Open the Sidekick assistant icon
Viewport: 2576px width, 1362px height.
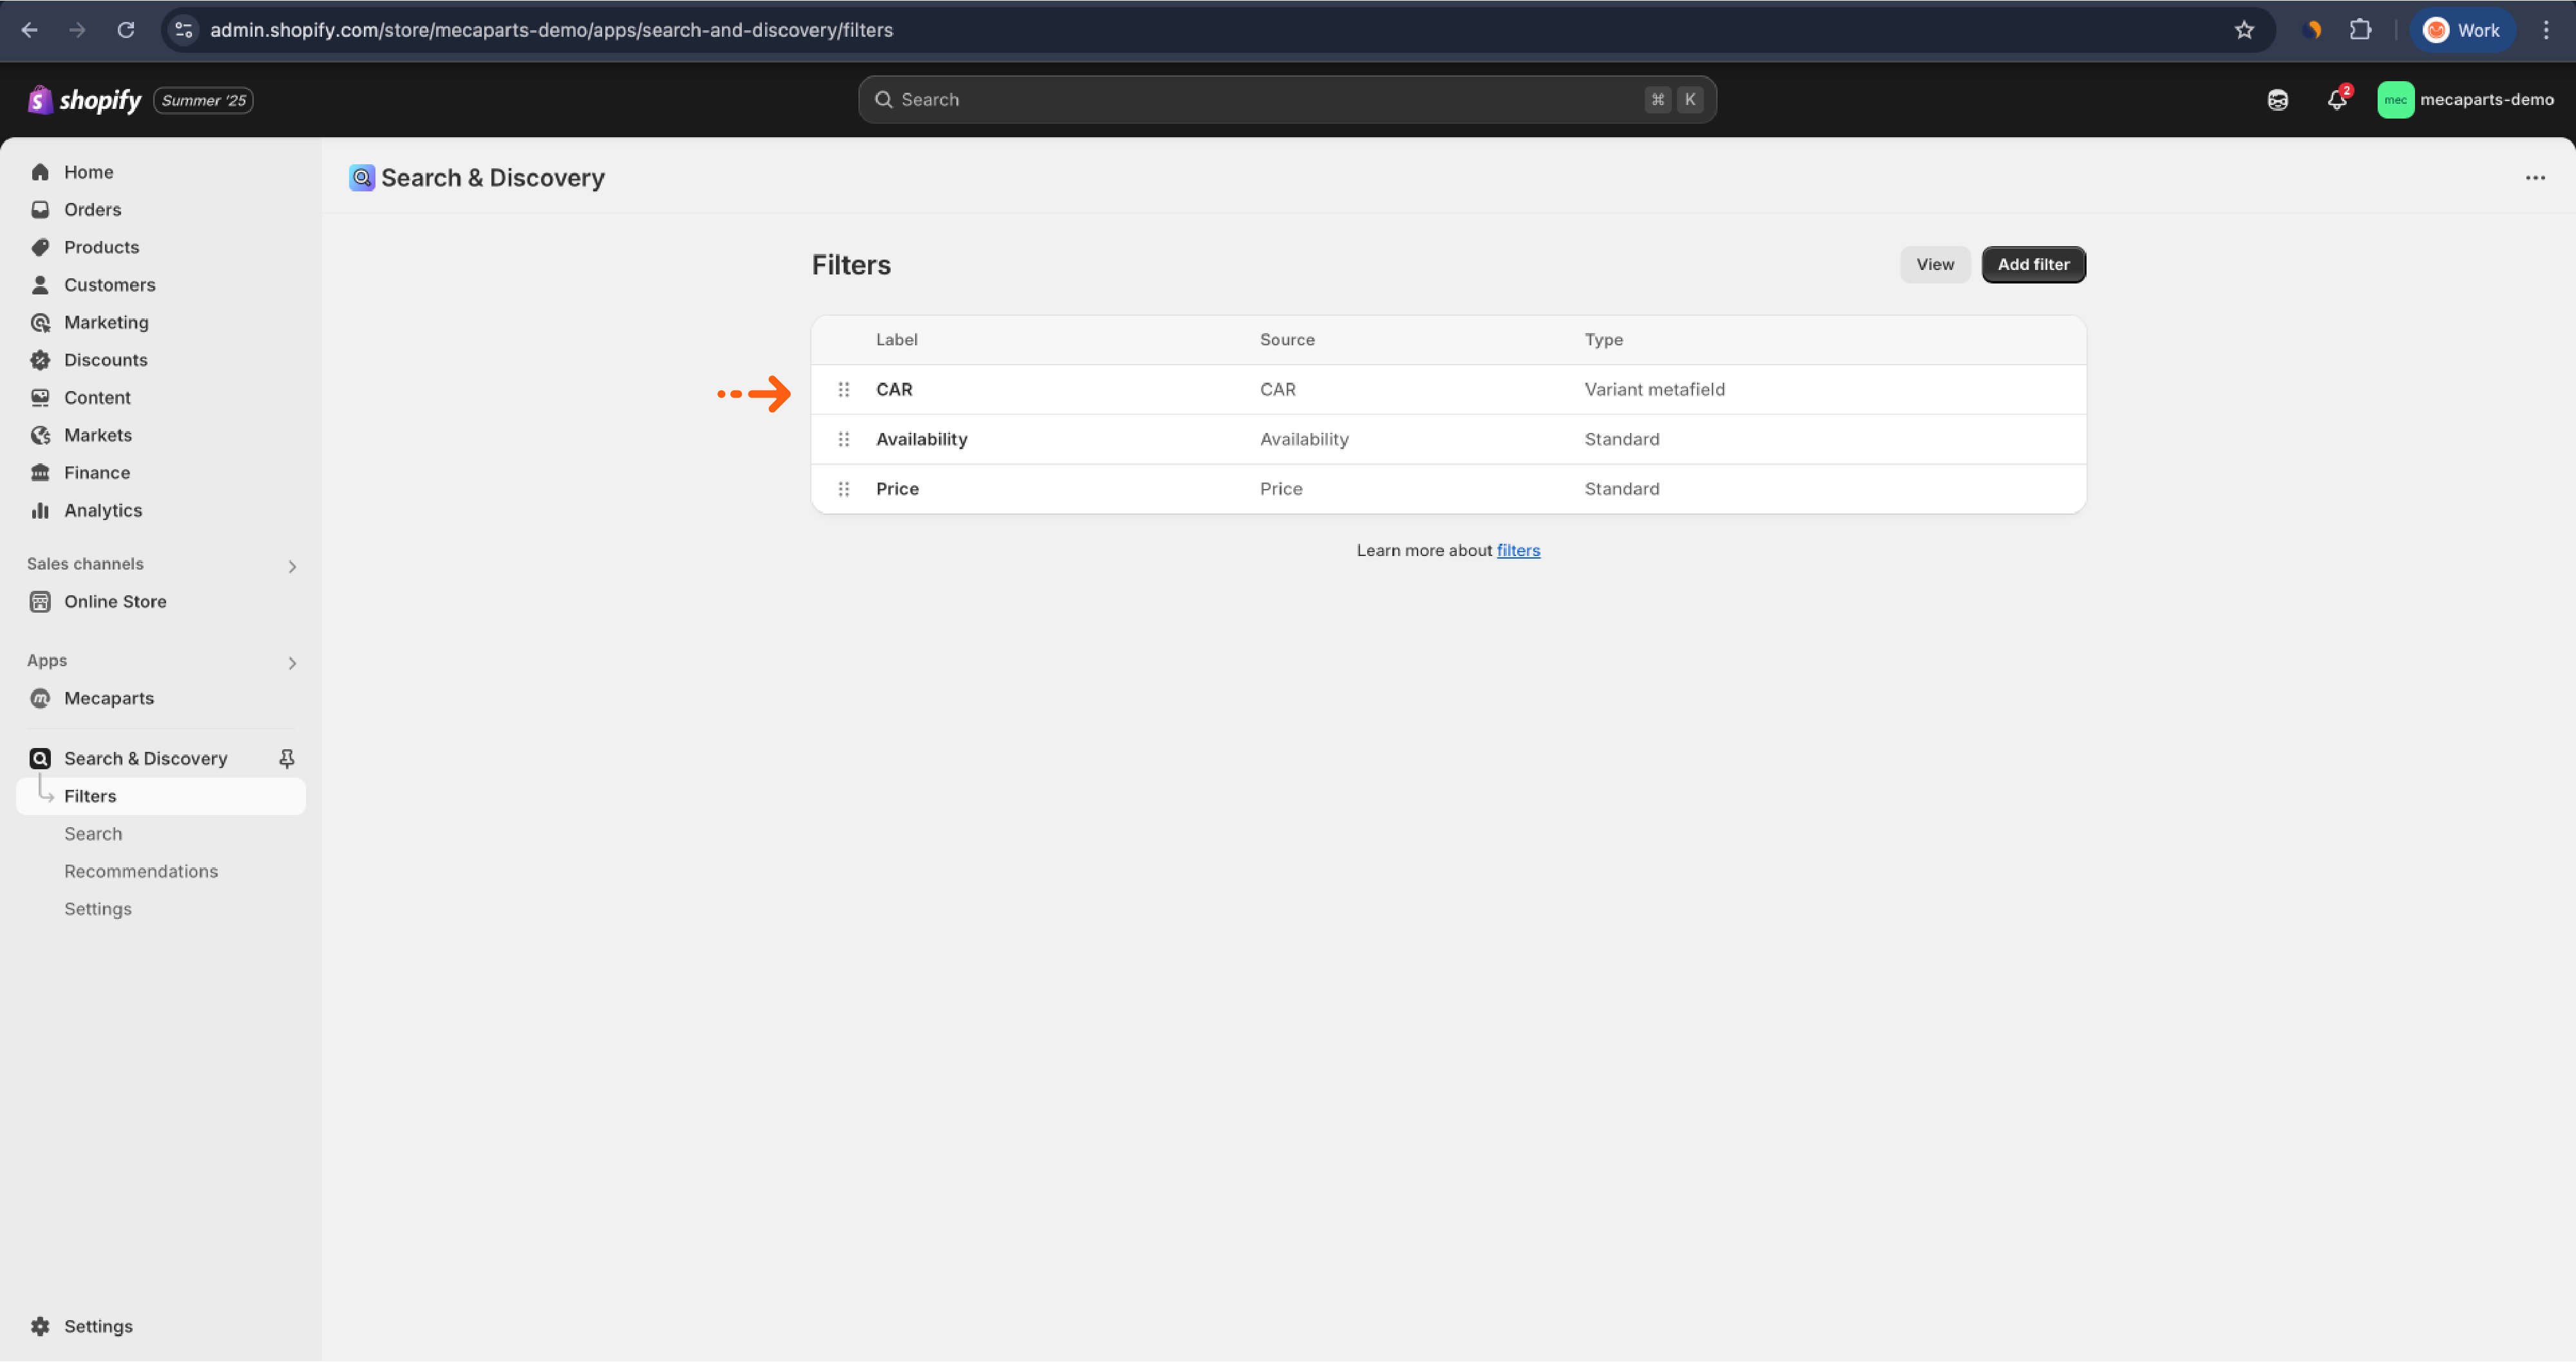(x=2277, y=100)
